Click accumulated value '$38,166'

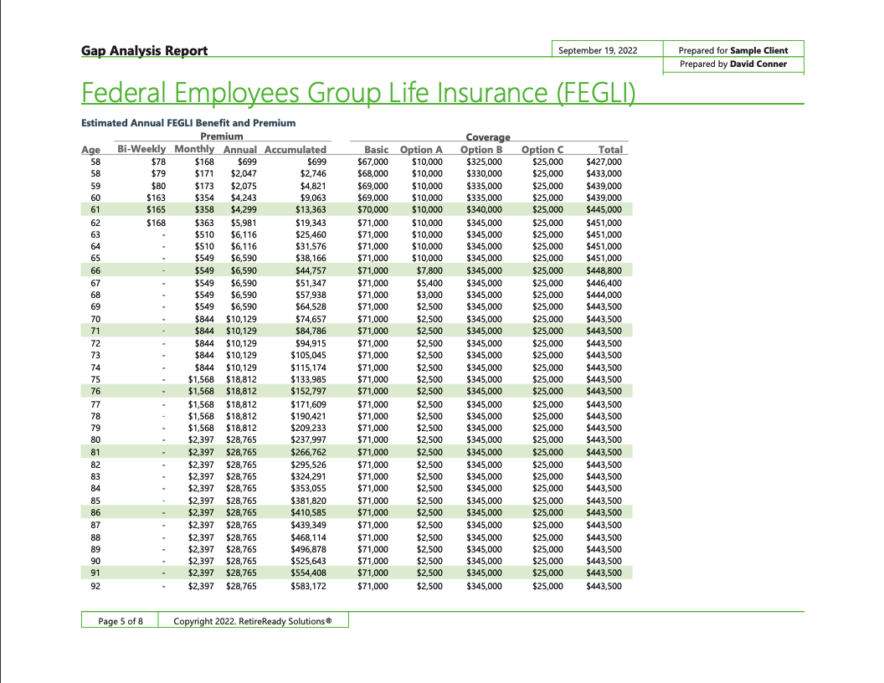pyautogui.click(x=311, y=258)
